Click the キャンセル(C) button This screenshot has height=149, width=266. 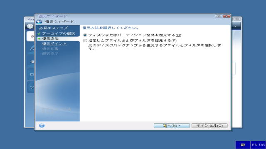coord(209,125)
